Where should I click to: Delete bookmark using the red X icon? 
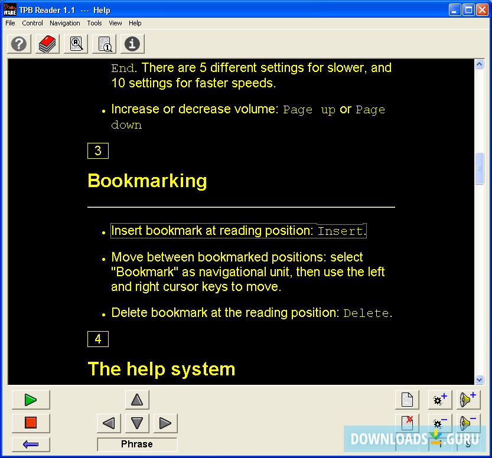[407, 423]
